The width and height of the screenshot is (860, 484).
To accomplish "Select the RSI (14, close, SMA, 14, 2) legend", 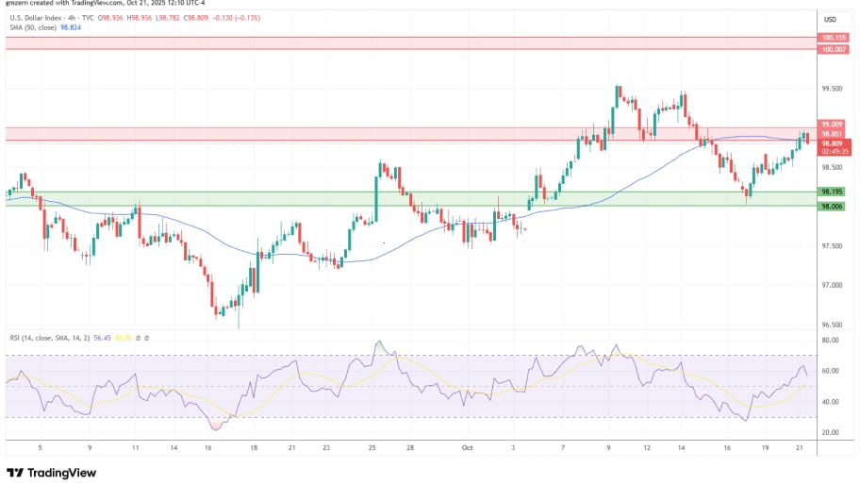I will coord(47,337).
